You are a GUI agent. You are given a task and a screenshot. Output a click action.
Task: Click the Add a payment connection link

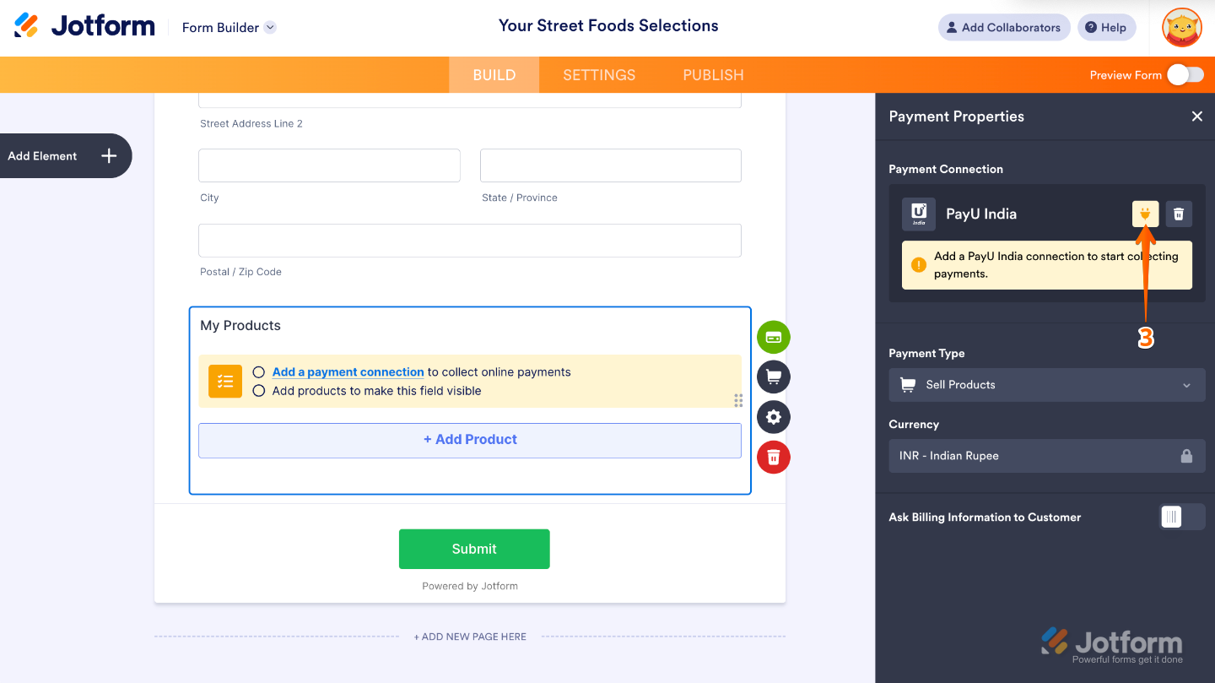(348, 371)
